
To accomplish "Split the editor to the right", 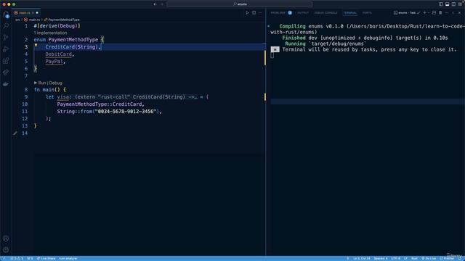I will pyautogui.click(x=254, y=13).
